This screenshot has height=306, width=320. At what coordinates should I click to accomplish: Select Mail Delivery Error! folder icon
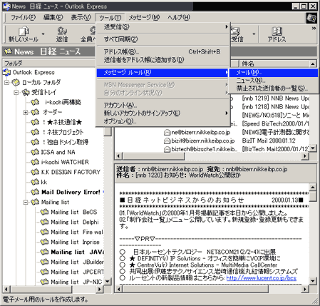35,192
